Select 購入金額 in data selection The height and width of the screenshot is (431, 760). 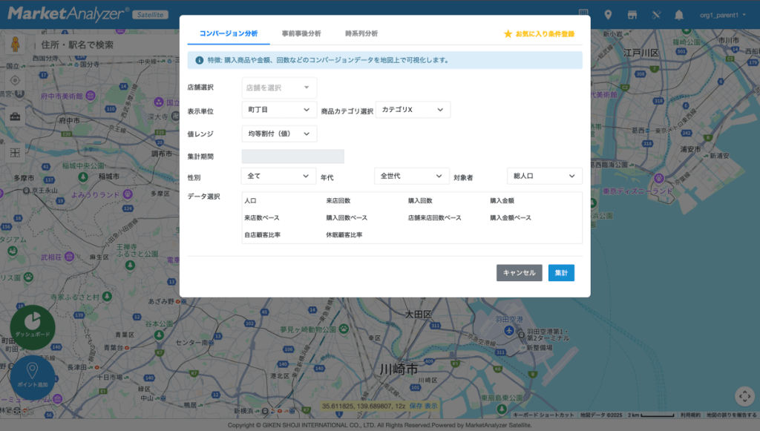tap(502, 201)
